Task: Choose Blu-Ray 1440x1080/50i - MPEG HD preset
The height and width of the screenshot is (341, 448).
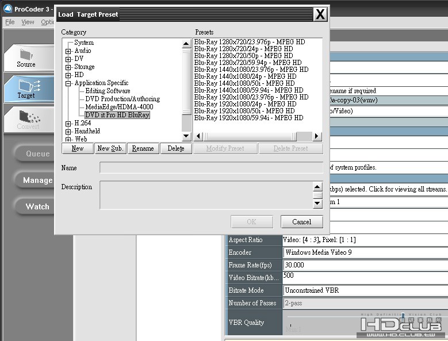Action: 244,83
